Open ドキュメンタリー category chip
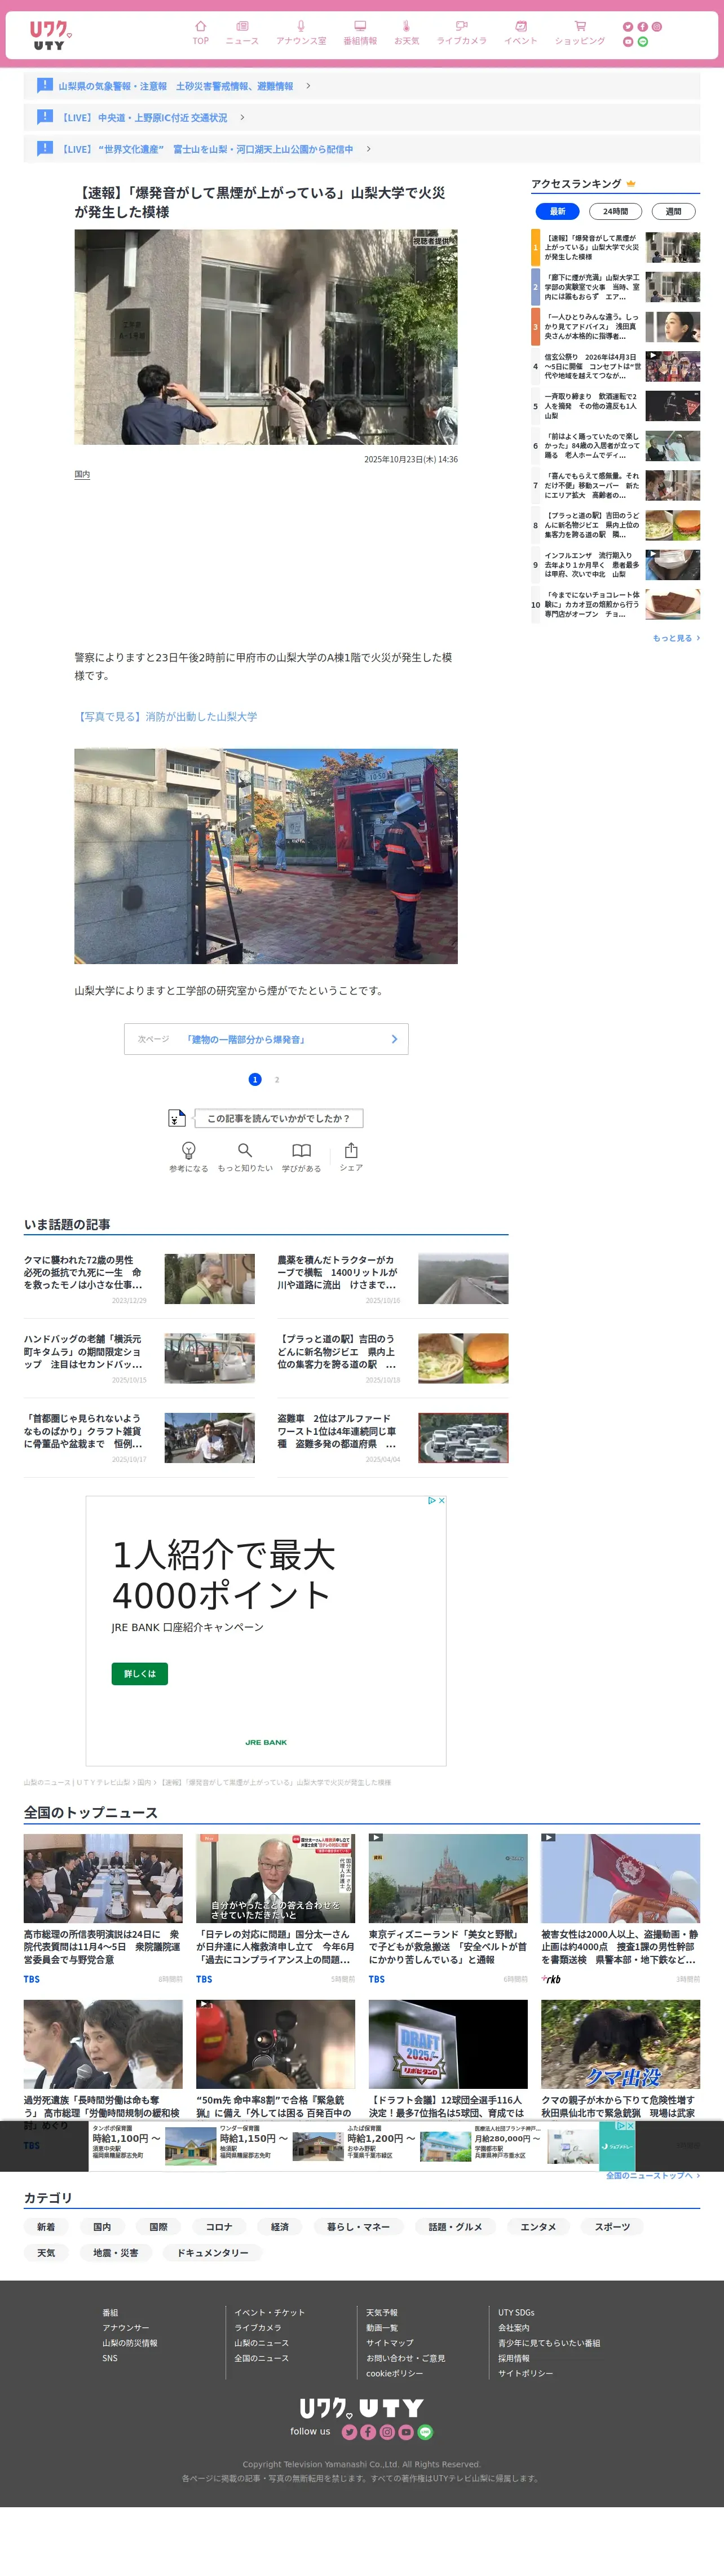724x2576 pixels. tap(213, 2253)
